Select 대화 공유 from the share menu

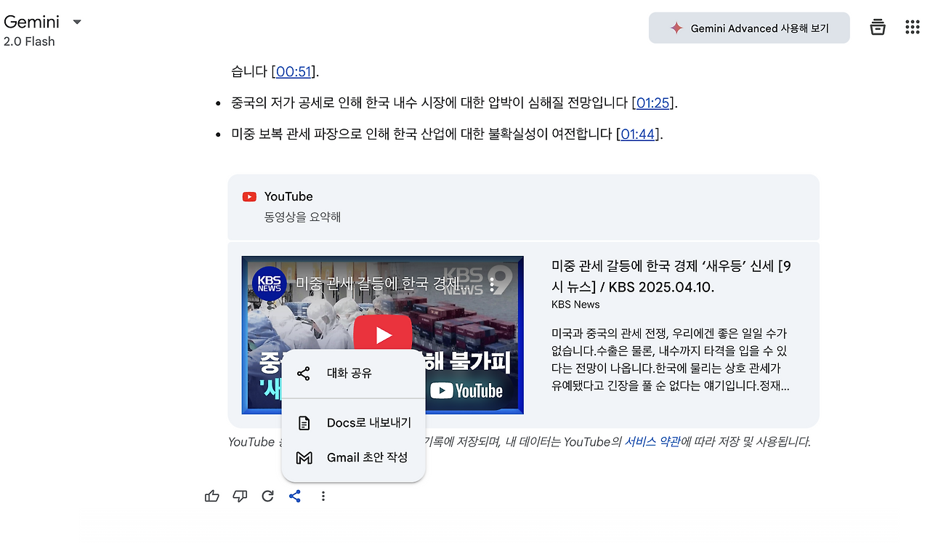[353, 374]
